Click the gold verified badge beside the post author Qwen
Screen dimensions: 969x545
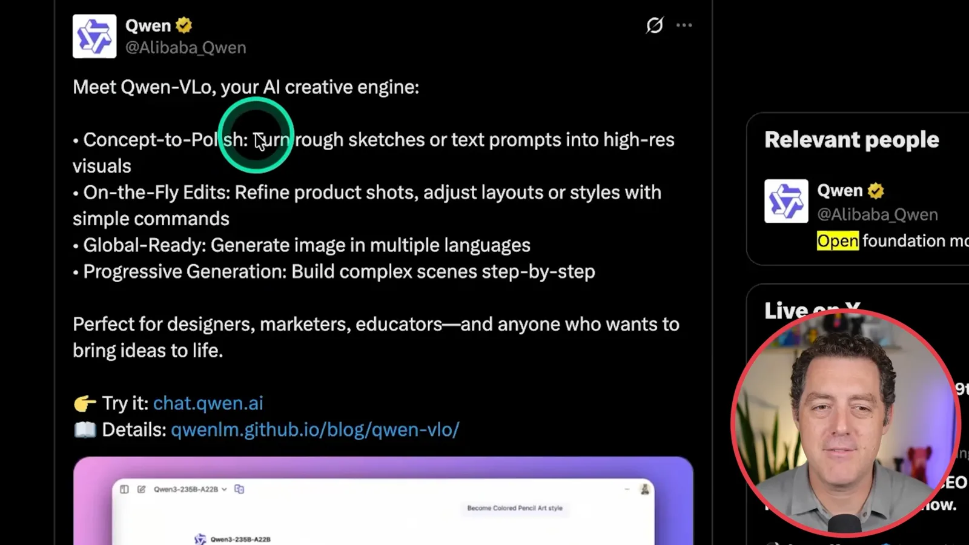pyautogui.click(x=184, y=25)
